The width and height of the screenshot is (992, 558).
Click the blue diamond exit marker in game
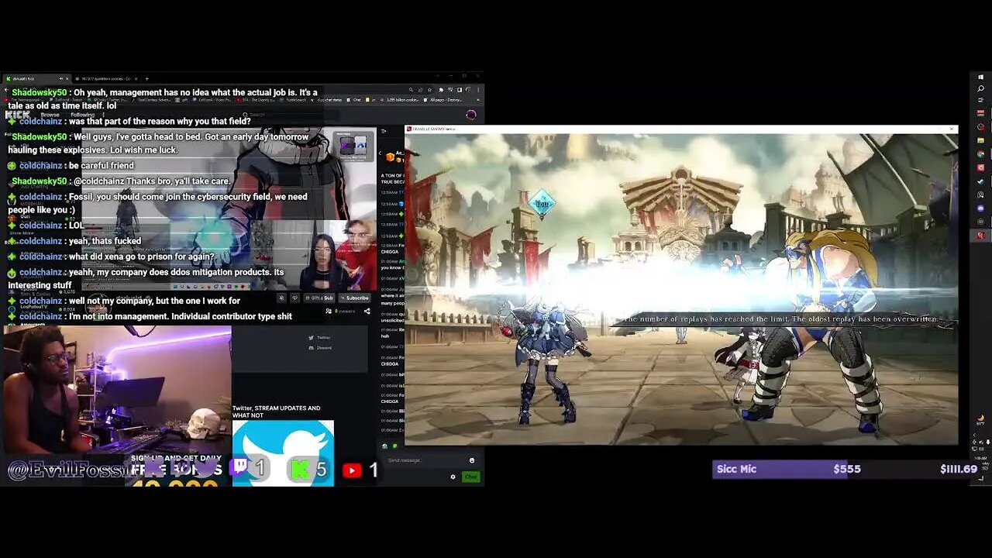click(x=542, y=203)
